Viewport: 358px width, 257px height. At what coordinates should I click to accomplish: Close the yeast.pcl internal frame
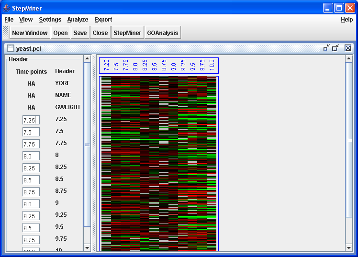click(x=348, y=48)
